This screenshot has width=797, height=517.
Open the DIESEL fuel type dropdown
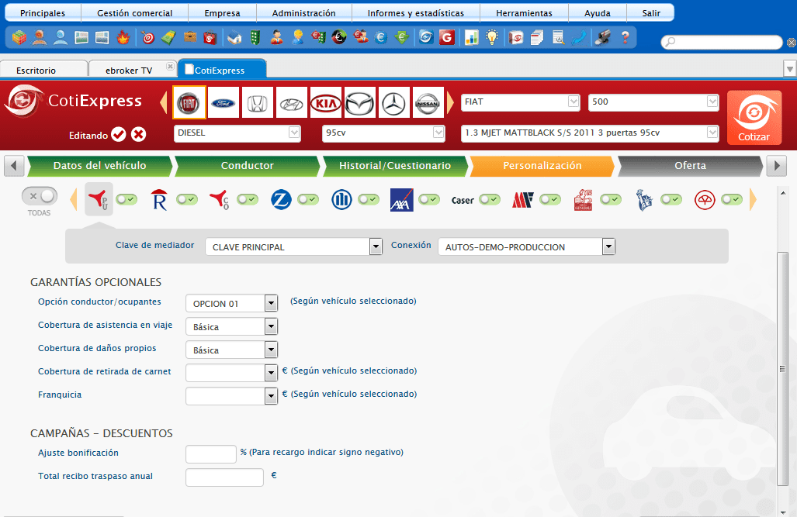237,133
